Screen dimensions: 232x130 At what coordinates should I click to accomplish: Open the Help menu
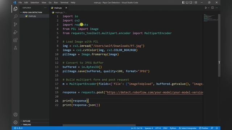point(73,3)
